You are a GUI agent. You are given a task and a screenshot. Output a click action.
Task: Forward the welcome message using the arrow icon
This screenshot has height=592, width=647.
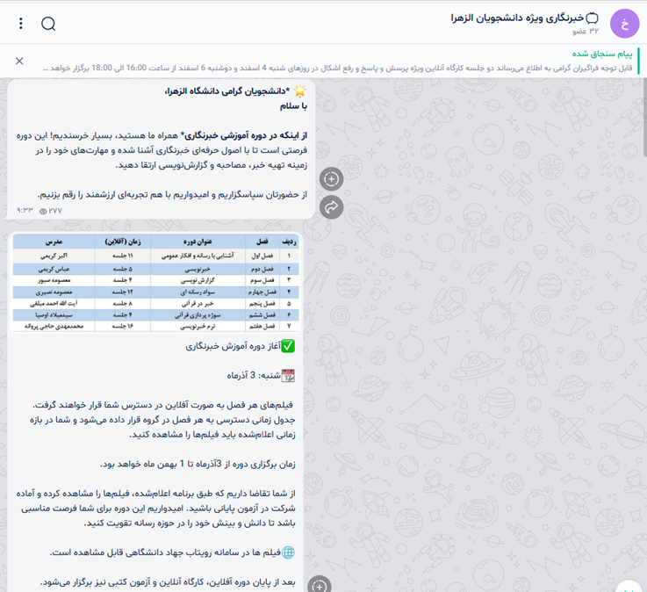[331, 207]
